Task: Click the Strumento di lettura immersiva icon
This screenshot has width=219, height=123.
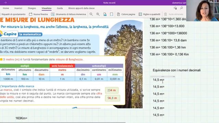Action: pyautogui.click(x=53, y=14)
